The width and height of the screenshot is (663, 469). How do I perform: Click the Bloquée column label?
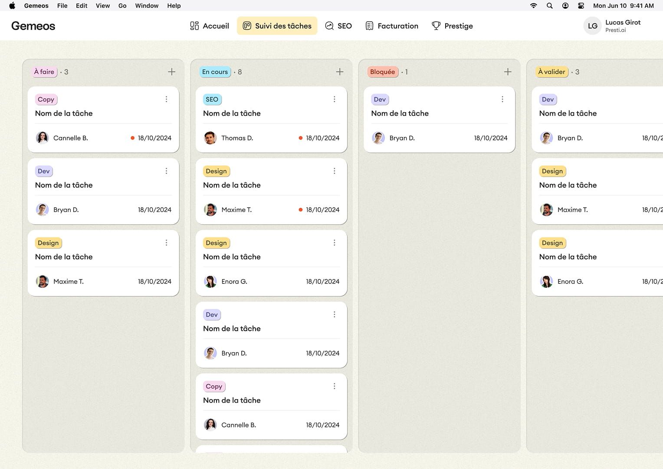pyautogui.click(x=383, y=72)
